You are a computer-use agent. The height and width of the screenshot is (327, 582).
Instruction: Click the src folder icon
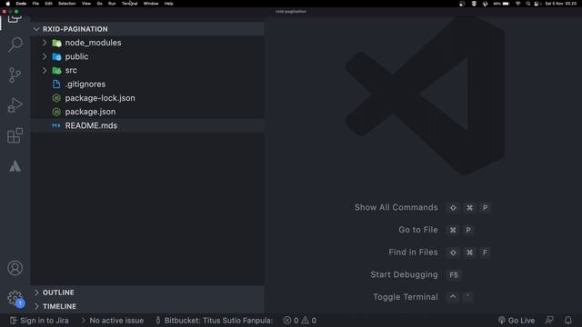(x=56, y=71)
